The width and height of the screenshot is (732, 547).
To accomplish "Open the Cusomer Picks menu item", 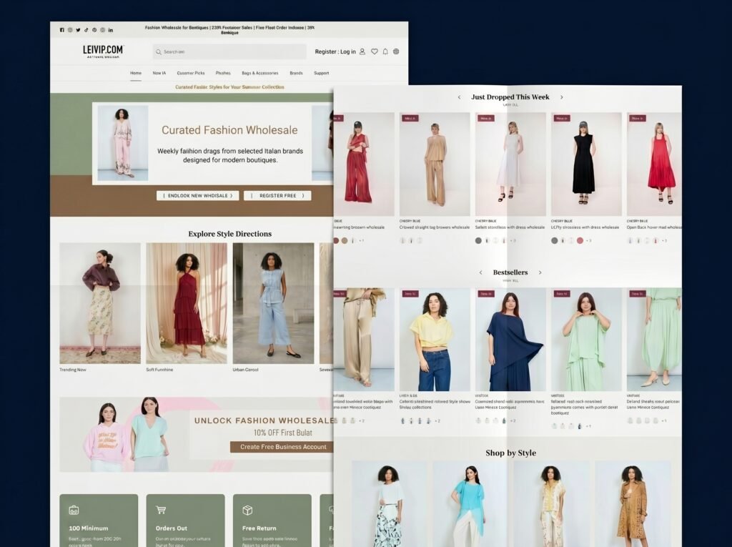I will pyautogui.click(x=190, y=73).
